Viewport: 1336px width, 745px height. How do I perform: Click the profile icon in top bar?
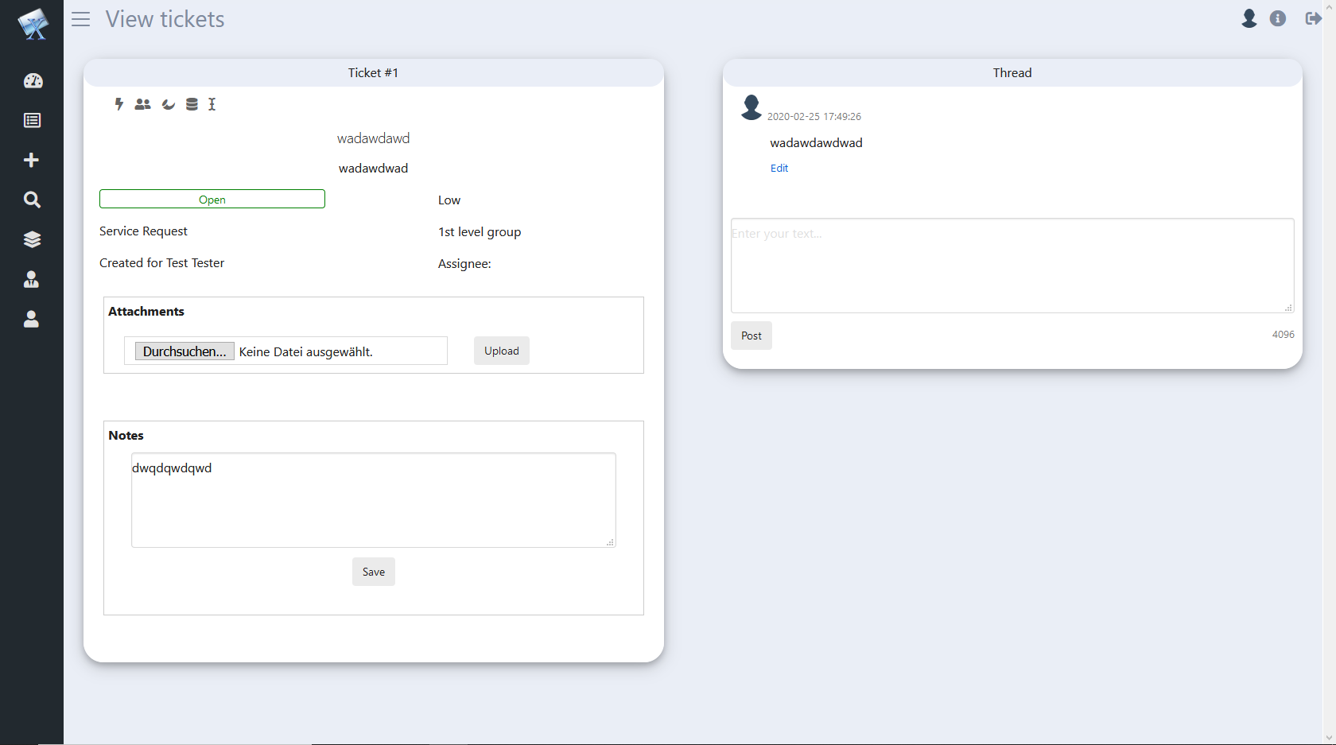point(1249,18)
